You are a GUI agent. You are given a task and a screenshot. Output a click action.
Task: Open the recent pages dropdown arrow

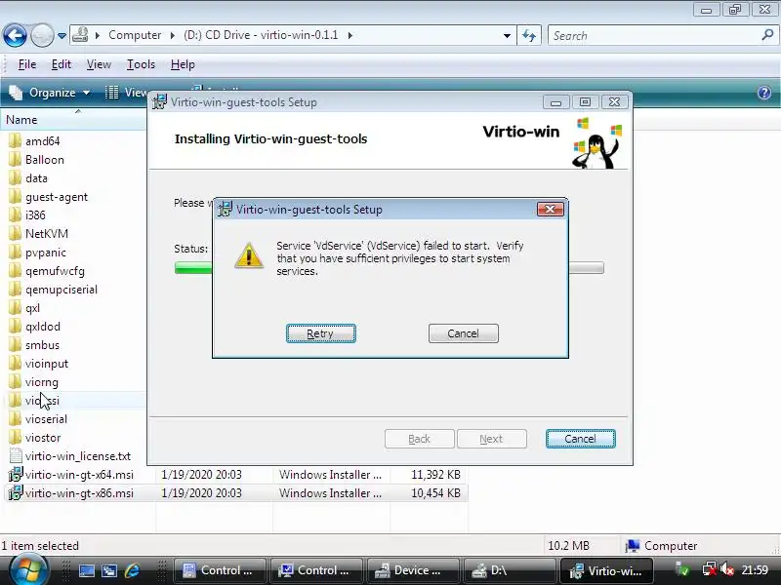62,36
